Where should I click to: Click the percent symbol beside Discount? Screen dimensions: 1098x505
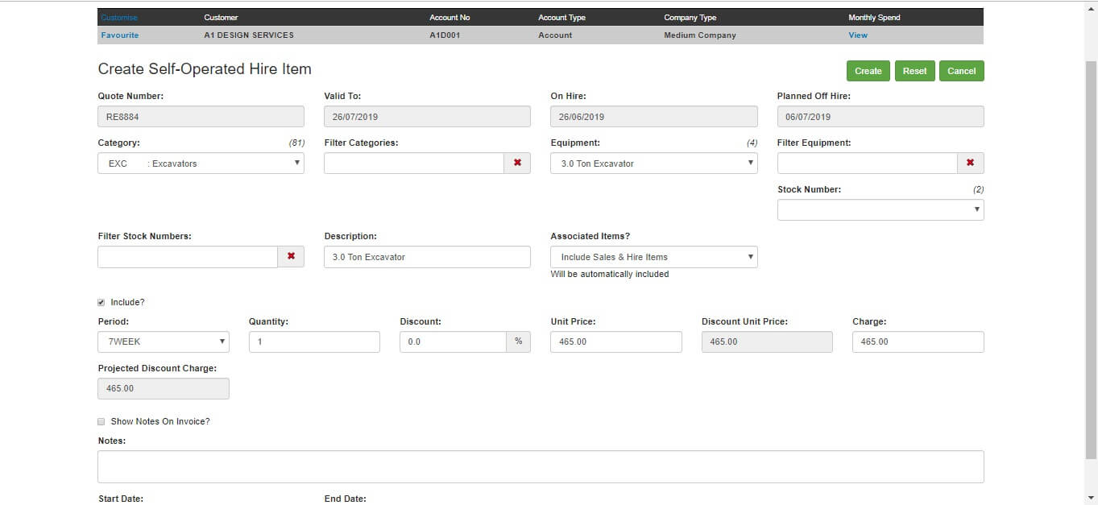tap(518, 341)
